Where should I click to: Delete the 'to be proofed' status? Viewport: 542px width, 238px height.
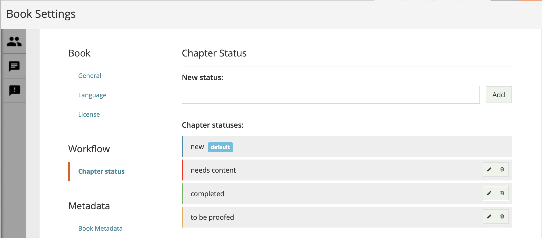pyautogui.click(x=502, y=217)
